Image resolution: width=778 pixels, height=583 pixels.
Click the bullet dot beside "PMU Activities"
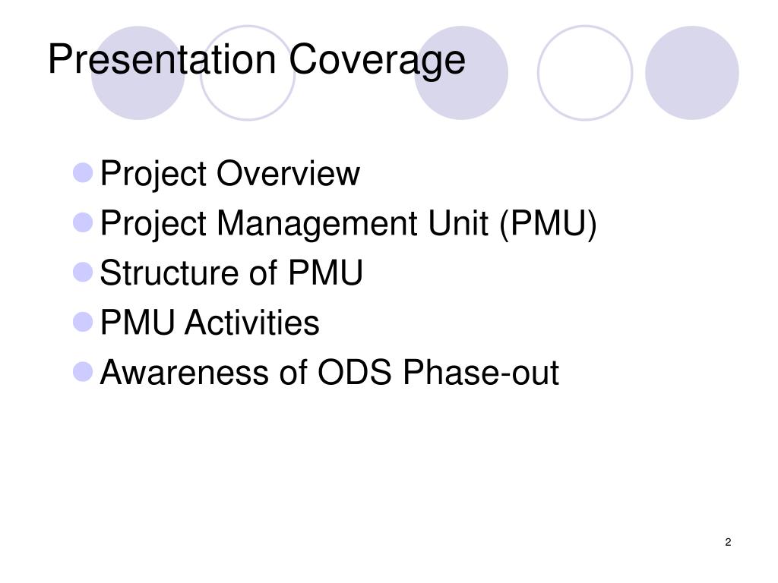pyautogui.click(x=83, y=322)
